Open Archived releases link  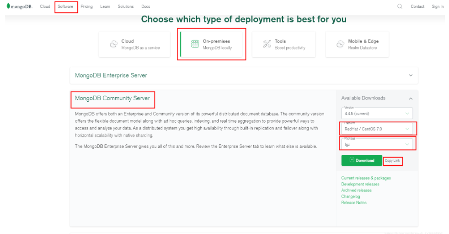pos(356,190)
